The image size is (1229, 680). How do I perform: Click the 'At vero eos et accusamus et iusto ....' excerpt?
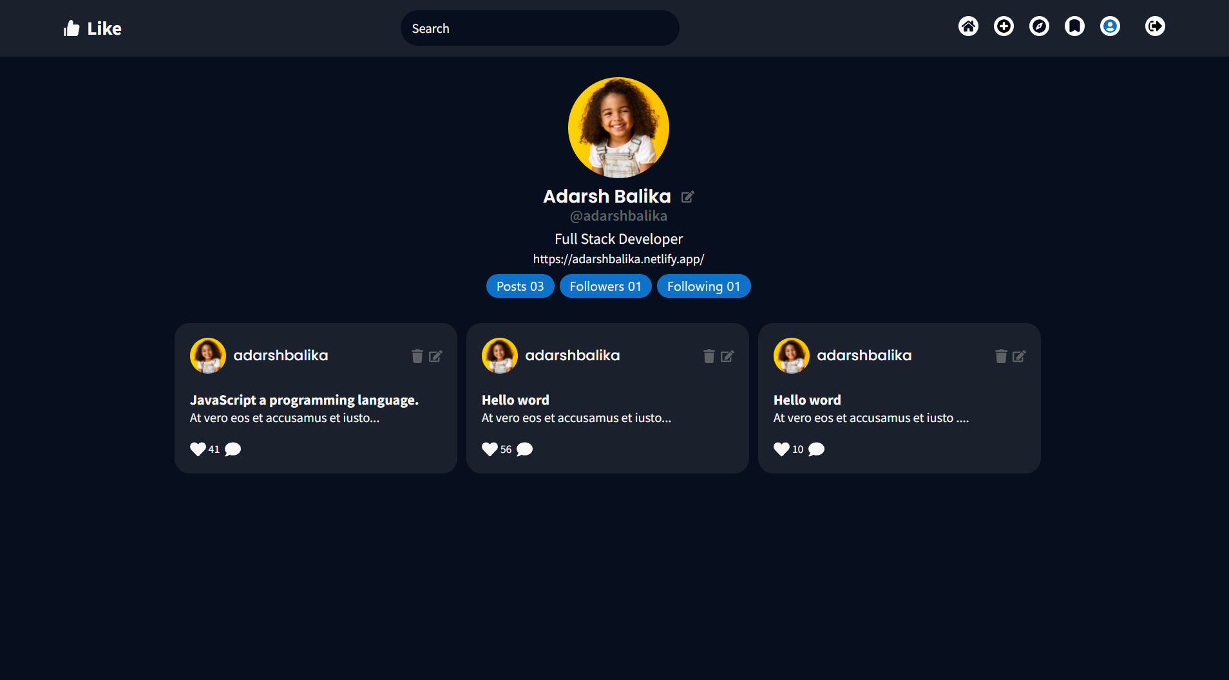pos(871,418)
